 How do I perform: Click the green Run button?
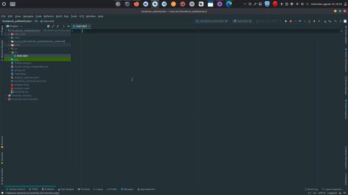(286, 21)
